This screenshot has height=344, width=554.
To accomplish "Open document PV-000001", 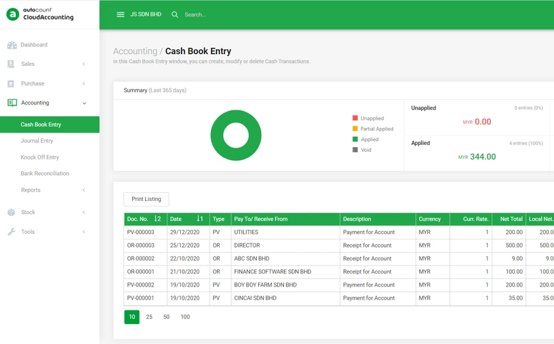I will pos(140,298).
